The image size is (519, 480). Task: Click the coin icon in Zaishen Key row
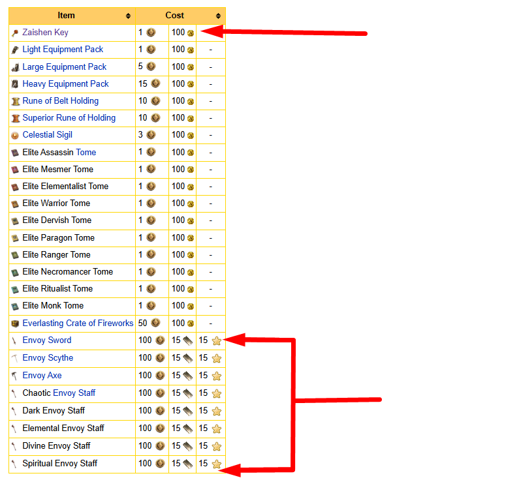click(x=151, y=33)
